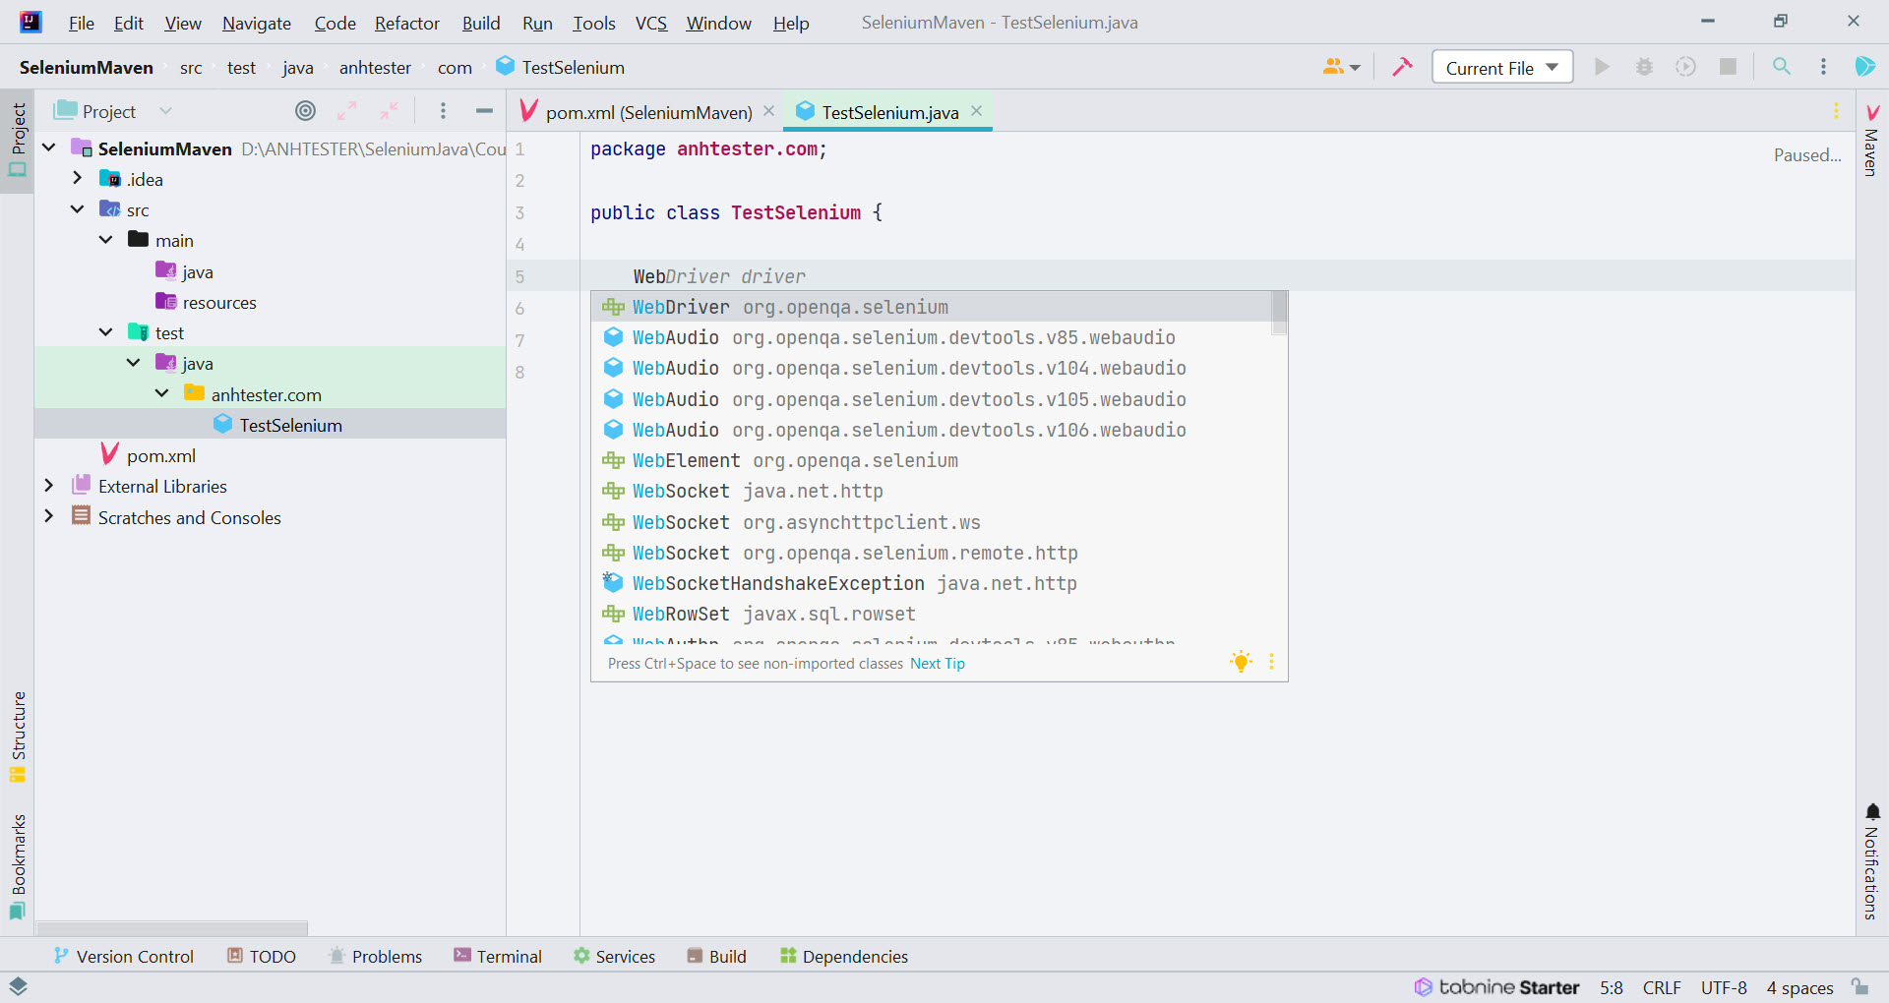Close the pom.xml editor tab

tap(768, 111)
